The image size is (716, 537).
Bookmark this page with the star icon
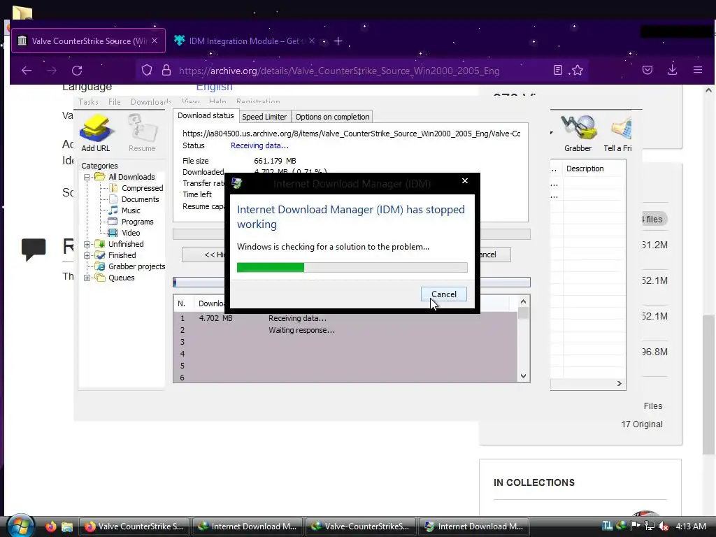[578, 70]
